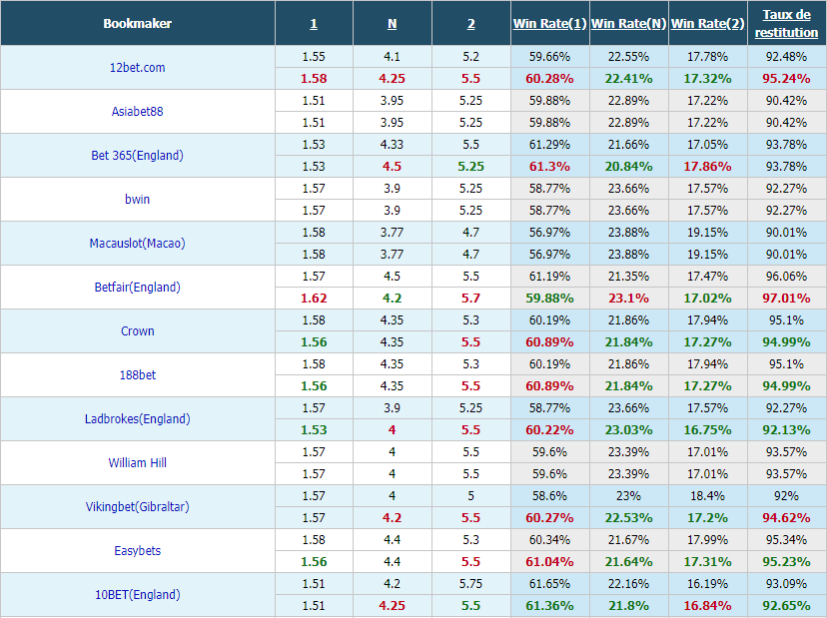Click the Vikingbet(Gibraltar) link
Viewport: 827px width, 618px height.
click(137, 507)
